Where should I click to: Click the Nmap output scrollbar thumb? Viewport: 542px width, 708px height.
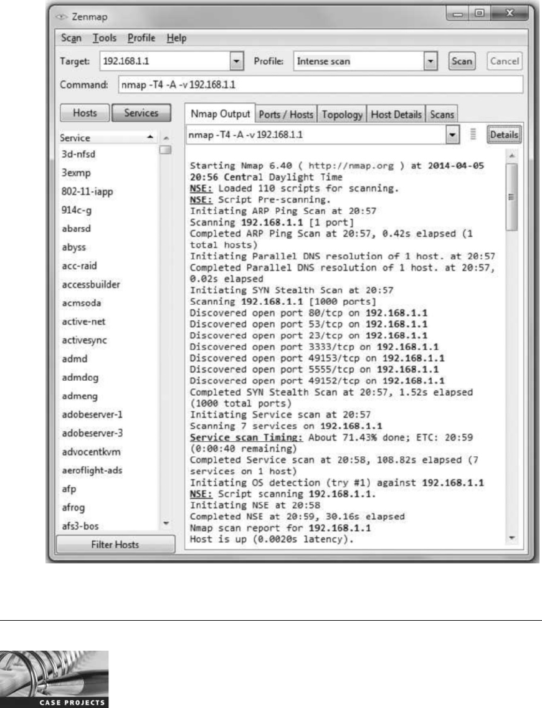[511, 197]
